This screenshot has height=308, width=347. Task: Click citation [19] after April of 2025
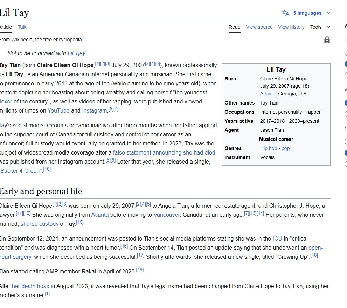[x=140, y=270]
